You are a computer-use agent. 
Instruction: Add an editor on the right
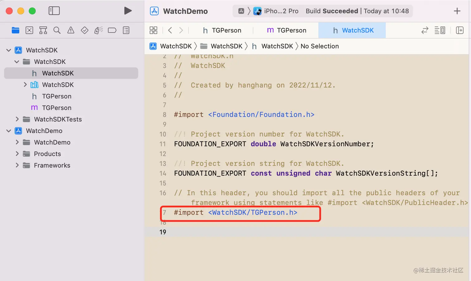coord(460,30)
